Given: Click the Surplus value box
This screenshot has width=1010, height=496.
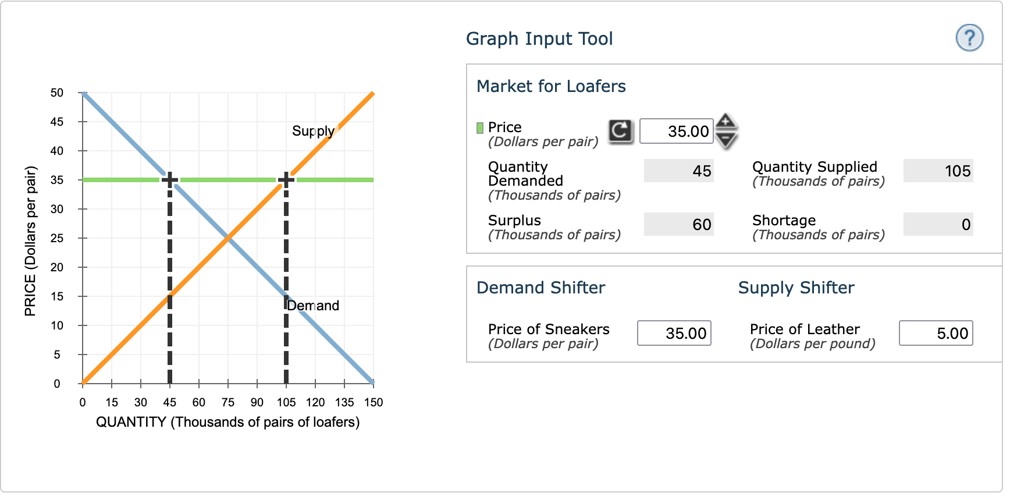Looking at the screenshot, I should 678,224.
